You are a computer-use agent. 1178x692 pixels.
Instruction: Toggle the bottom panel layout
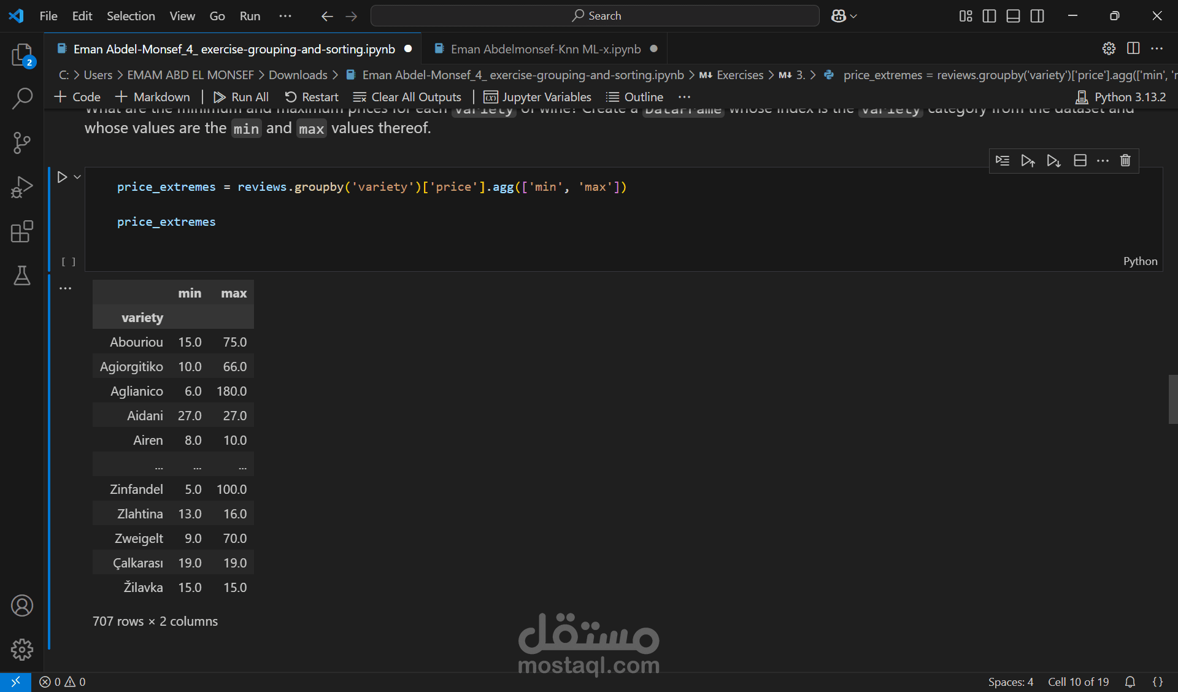(x=1013, y=16)
